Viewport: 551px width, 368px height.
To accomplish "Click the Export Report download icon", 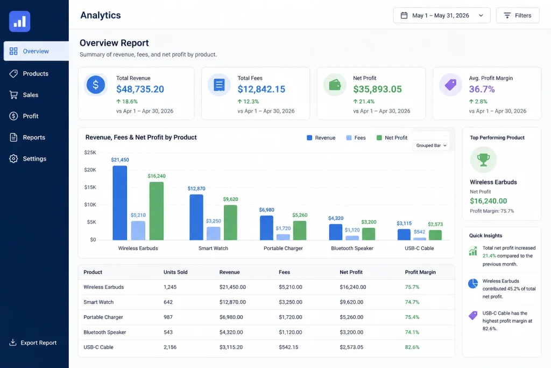I will tap(13, 342).
